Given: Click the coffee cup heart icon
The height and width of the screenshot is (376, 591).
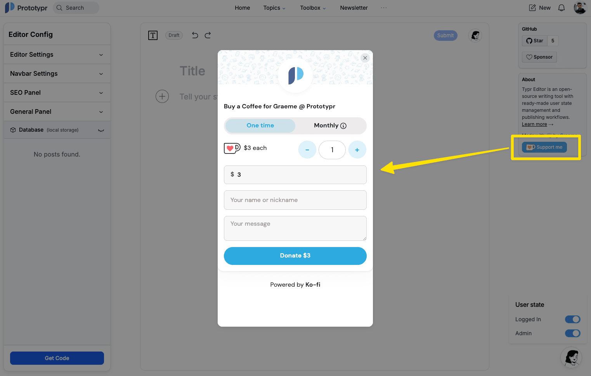Looking at the screenshot, I should [x=232, y=148].
